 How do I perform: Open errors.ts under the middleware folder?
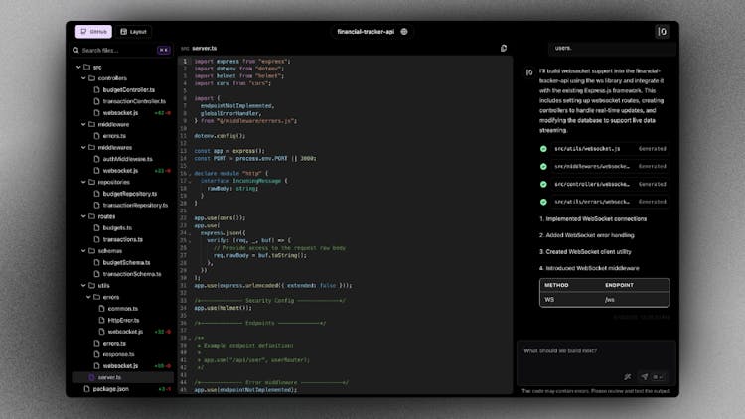114,136
